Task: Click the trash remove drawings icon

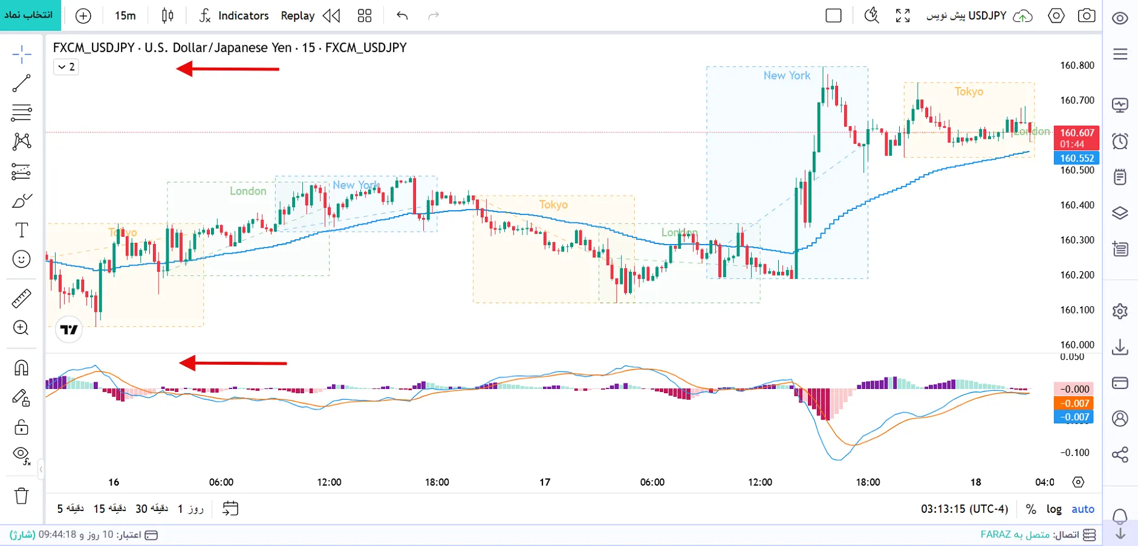Action: 22,496
